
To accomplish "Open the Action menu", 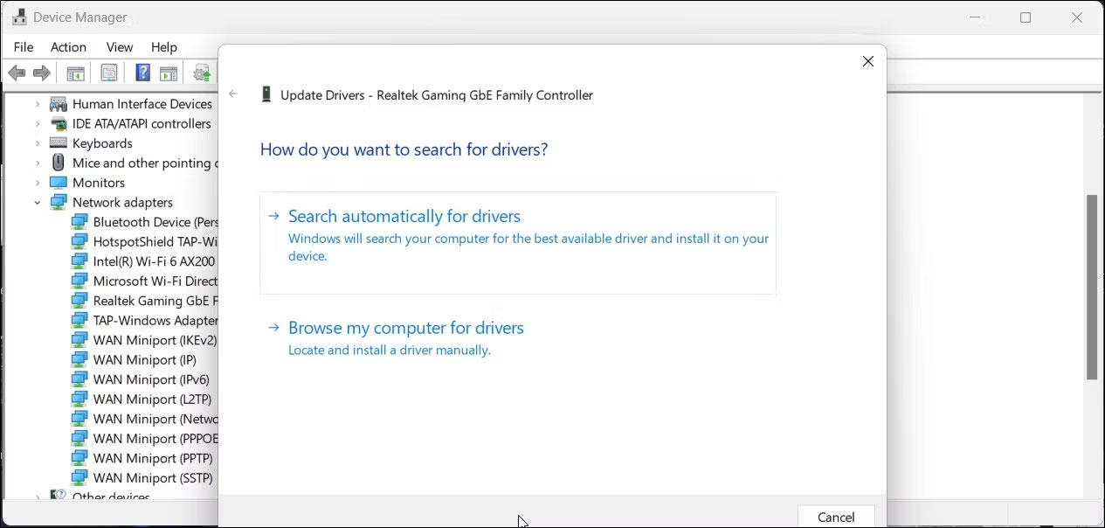I will point(68,47).
